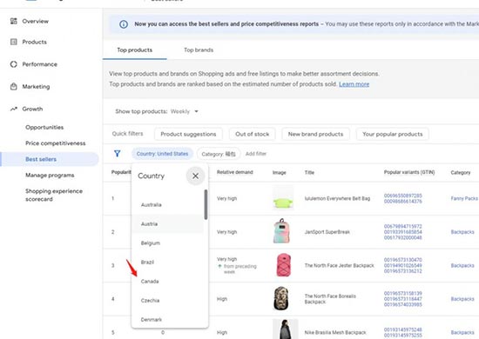479x339 pixels.
Task: Click the Learn more link
Action: click(354, 84)
